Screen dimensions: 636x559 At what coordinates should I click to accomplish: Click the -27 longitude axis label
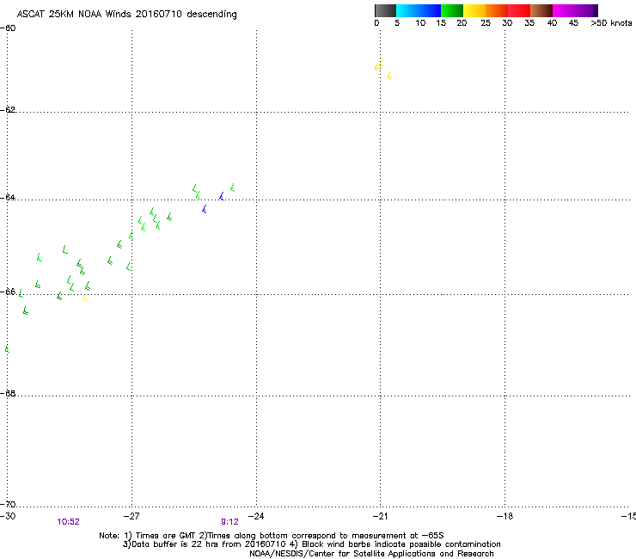tap(131, 516)
